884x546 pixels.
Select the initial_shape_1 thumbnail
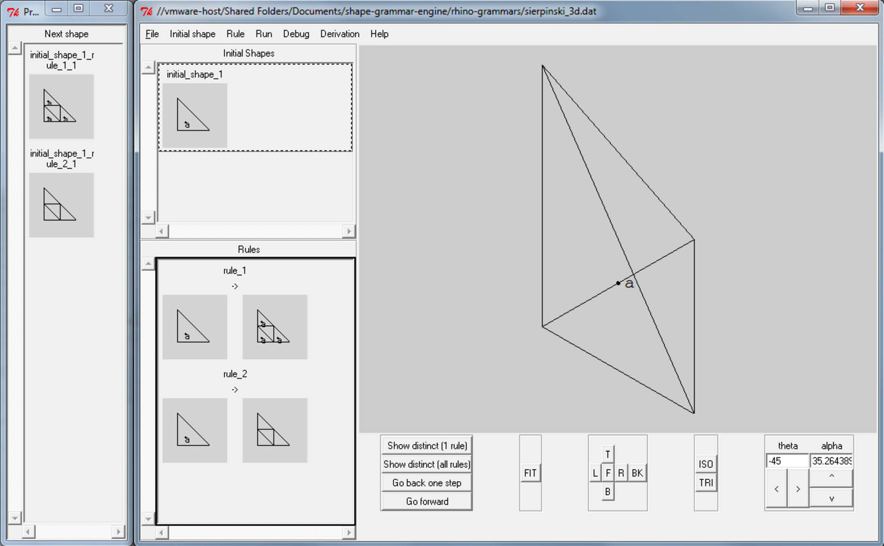(x=194, y=116)
